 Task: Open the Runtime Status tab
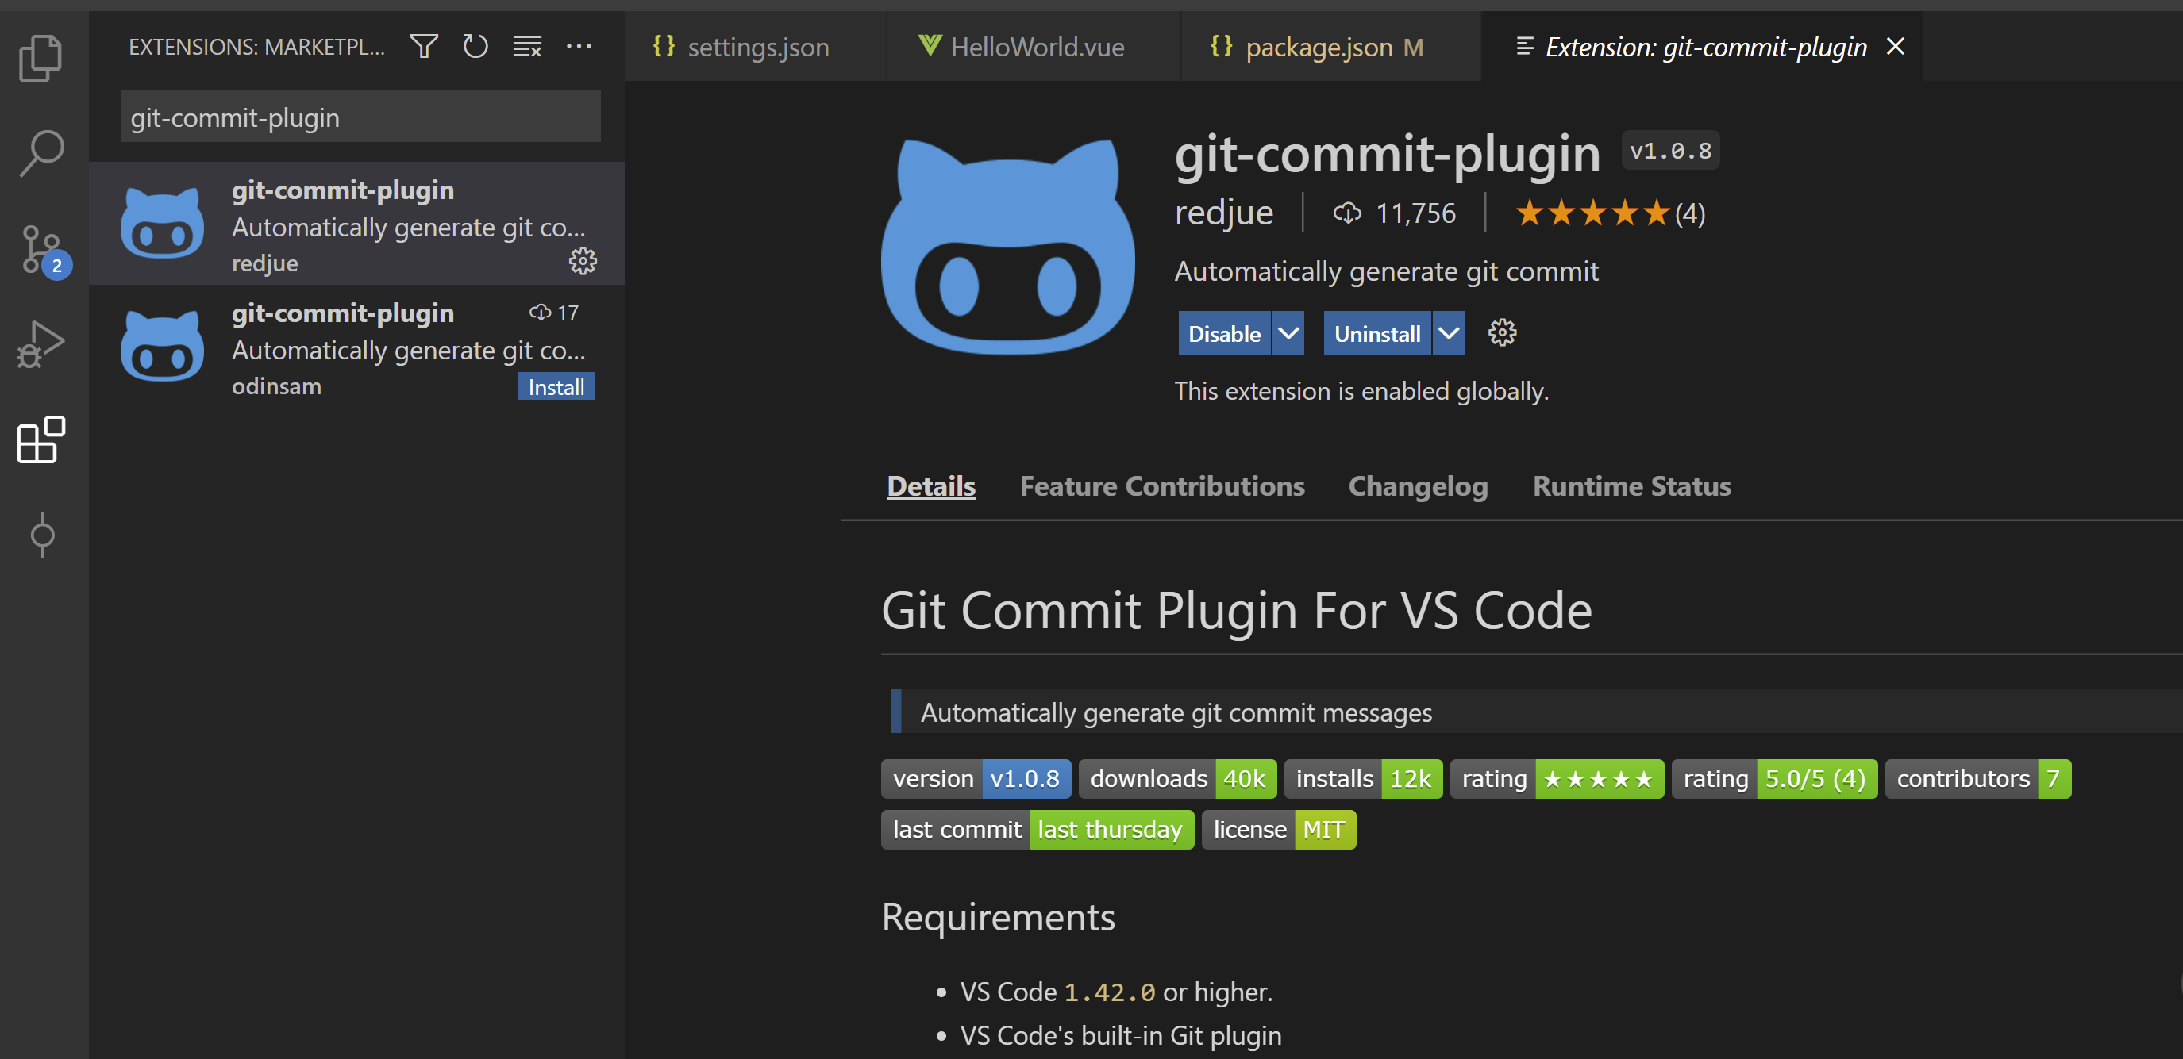(x=1631, y=486)
